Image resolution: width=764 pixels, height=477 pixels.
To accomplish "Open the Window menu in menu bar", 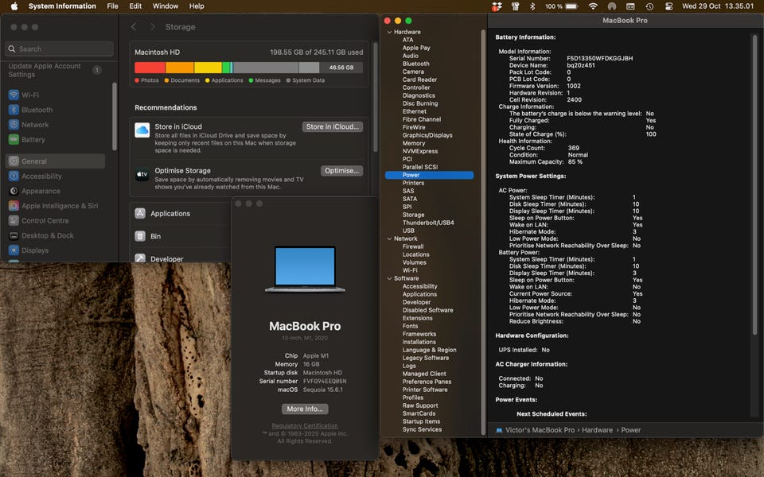I will 166,6.
